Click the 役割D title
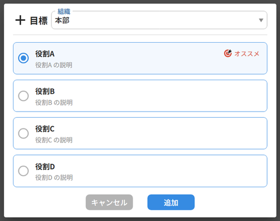This screenshot has height=221, width=280. [x=45, y=167]
